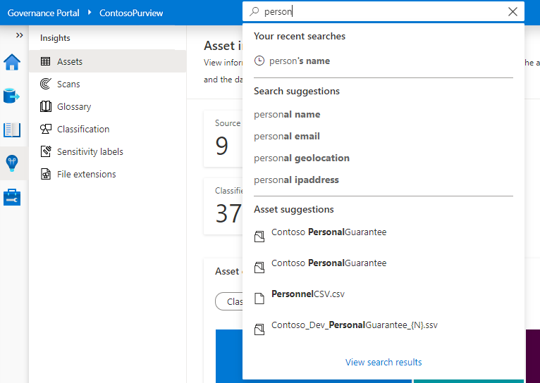The height and width of the screenshot is (383, 540).
Task: Open the Management toolbox icon
Action: pos(13,197)
